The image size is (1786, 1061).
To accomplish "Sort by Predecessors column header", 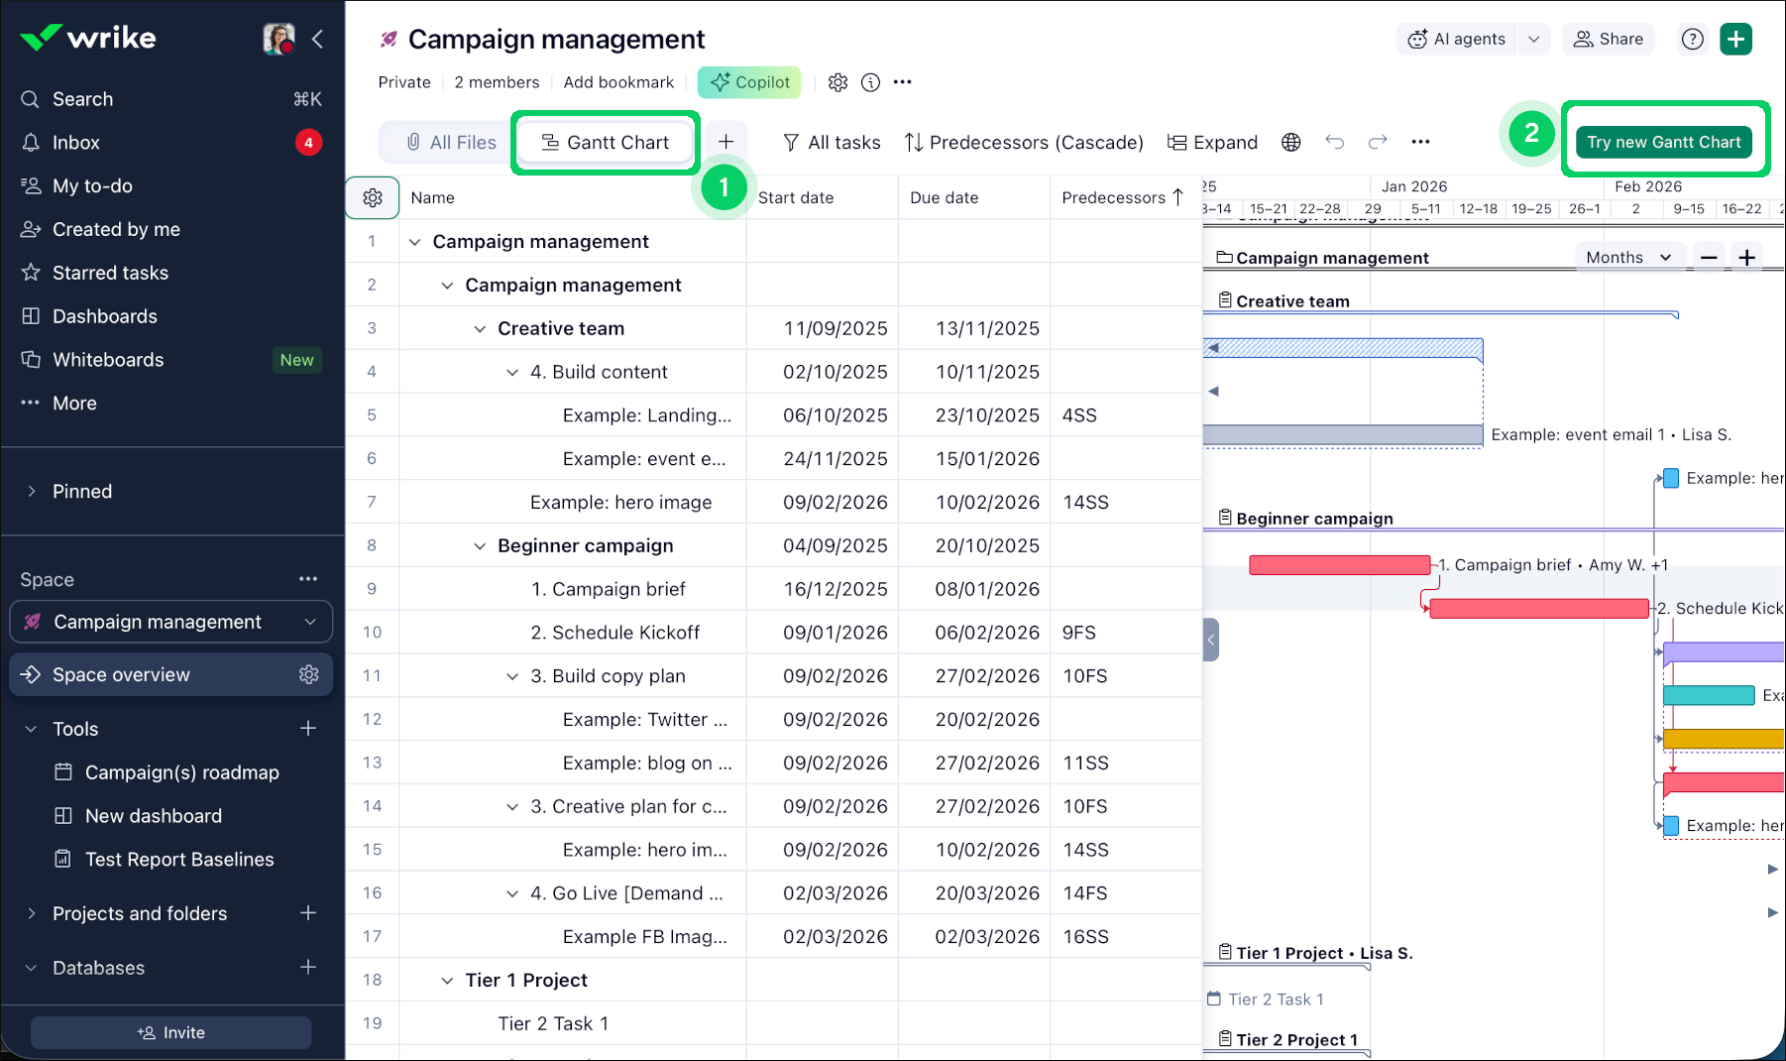I will tap(1123, 197).
